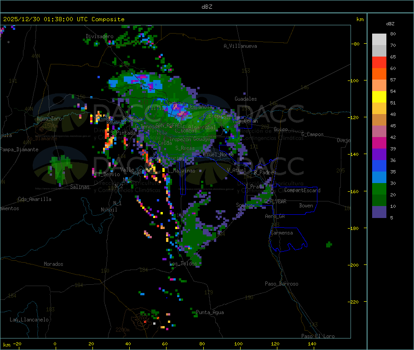Click the timestamp 2025/12/30 01:38:00 UTC Composite

pyautogui.click(x=63, y=19)
